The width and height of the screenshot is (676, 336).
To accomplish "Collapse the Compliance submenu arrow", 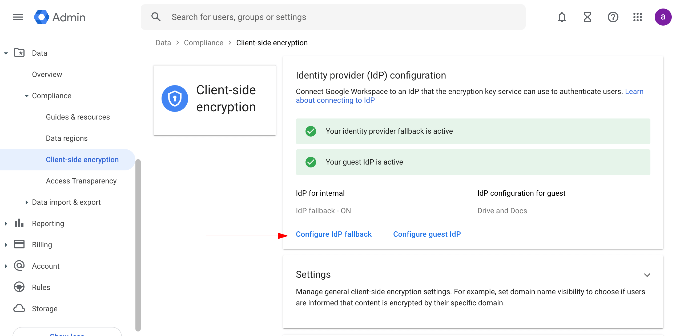I will pos(27,96).
